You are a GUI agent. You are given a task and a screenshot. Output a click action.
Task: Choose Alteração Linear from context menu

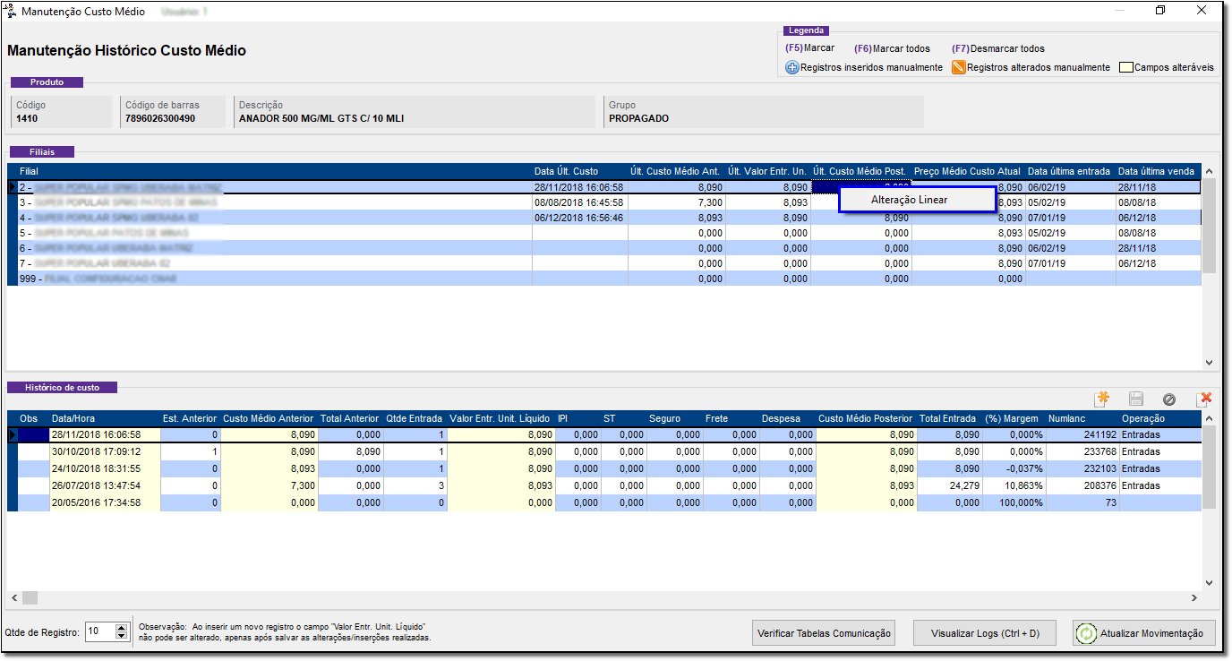pyautogui.click(x=909, y=200)
